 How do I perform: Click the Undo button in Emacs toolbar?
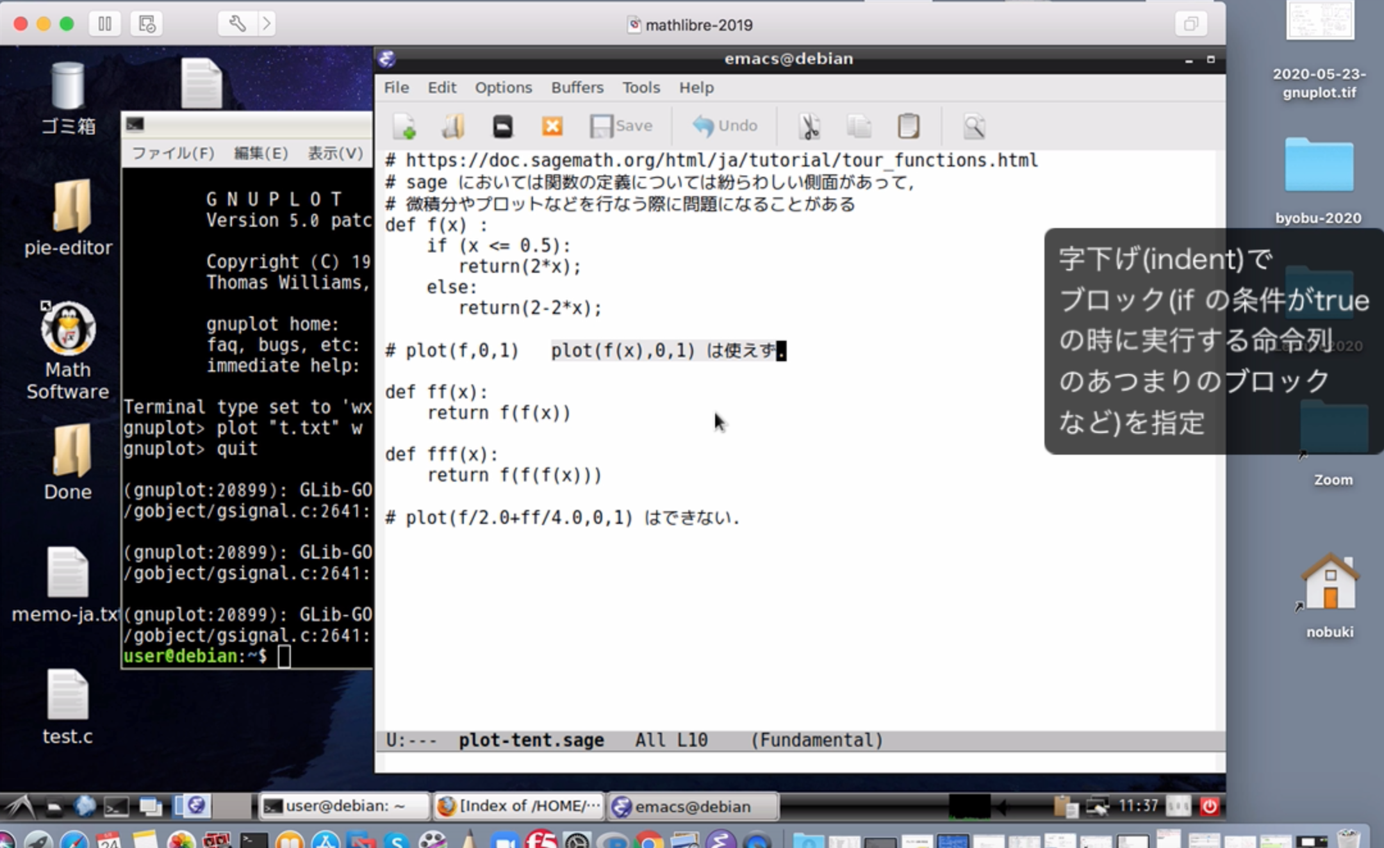[x=725, y=126]
